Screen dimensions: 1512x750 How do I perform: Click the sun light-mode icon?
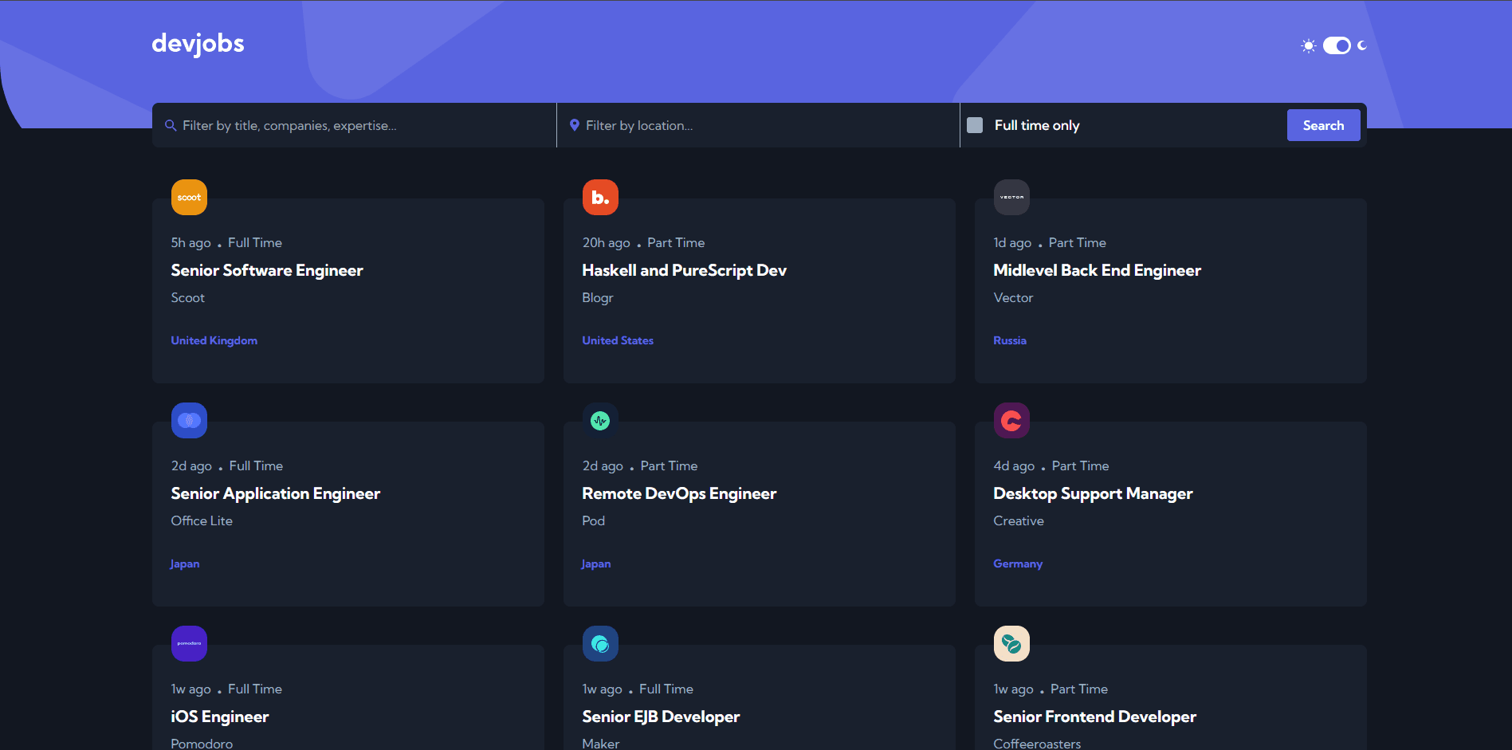point(1308,45)
